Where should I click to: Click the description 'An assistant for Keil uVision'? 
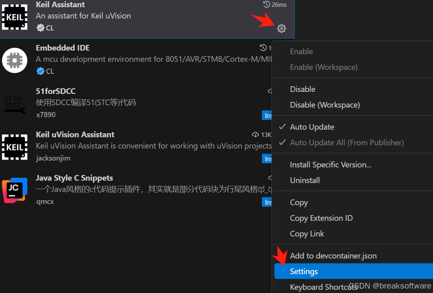pos(84,16)
